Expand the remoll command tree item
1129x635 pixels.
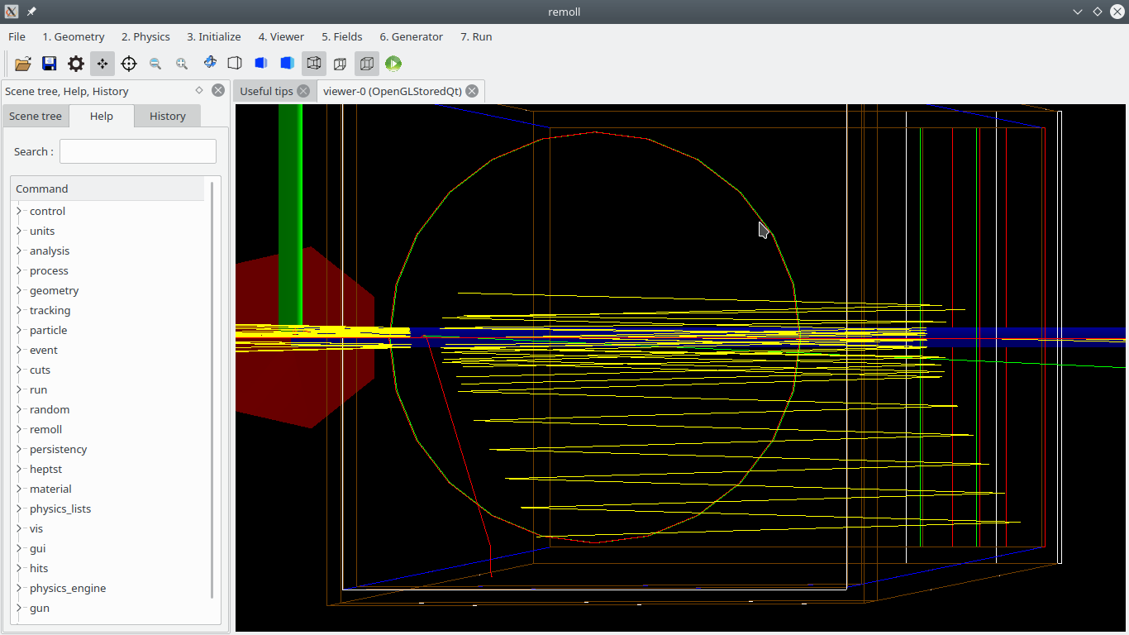pos(19,429)
